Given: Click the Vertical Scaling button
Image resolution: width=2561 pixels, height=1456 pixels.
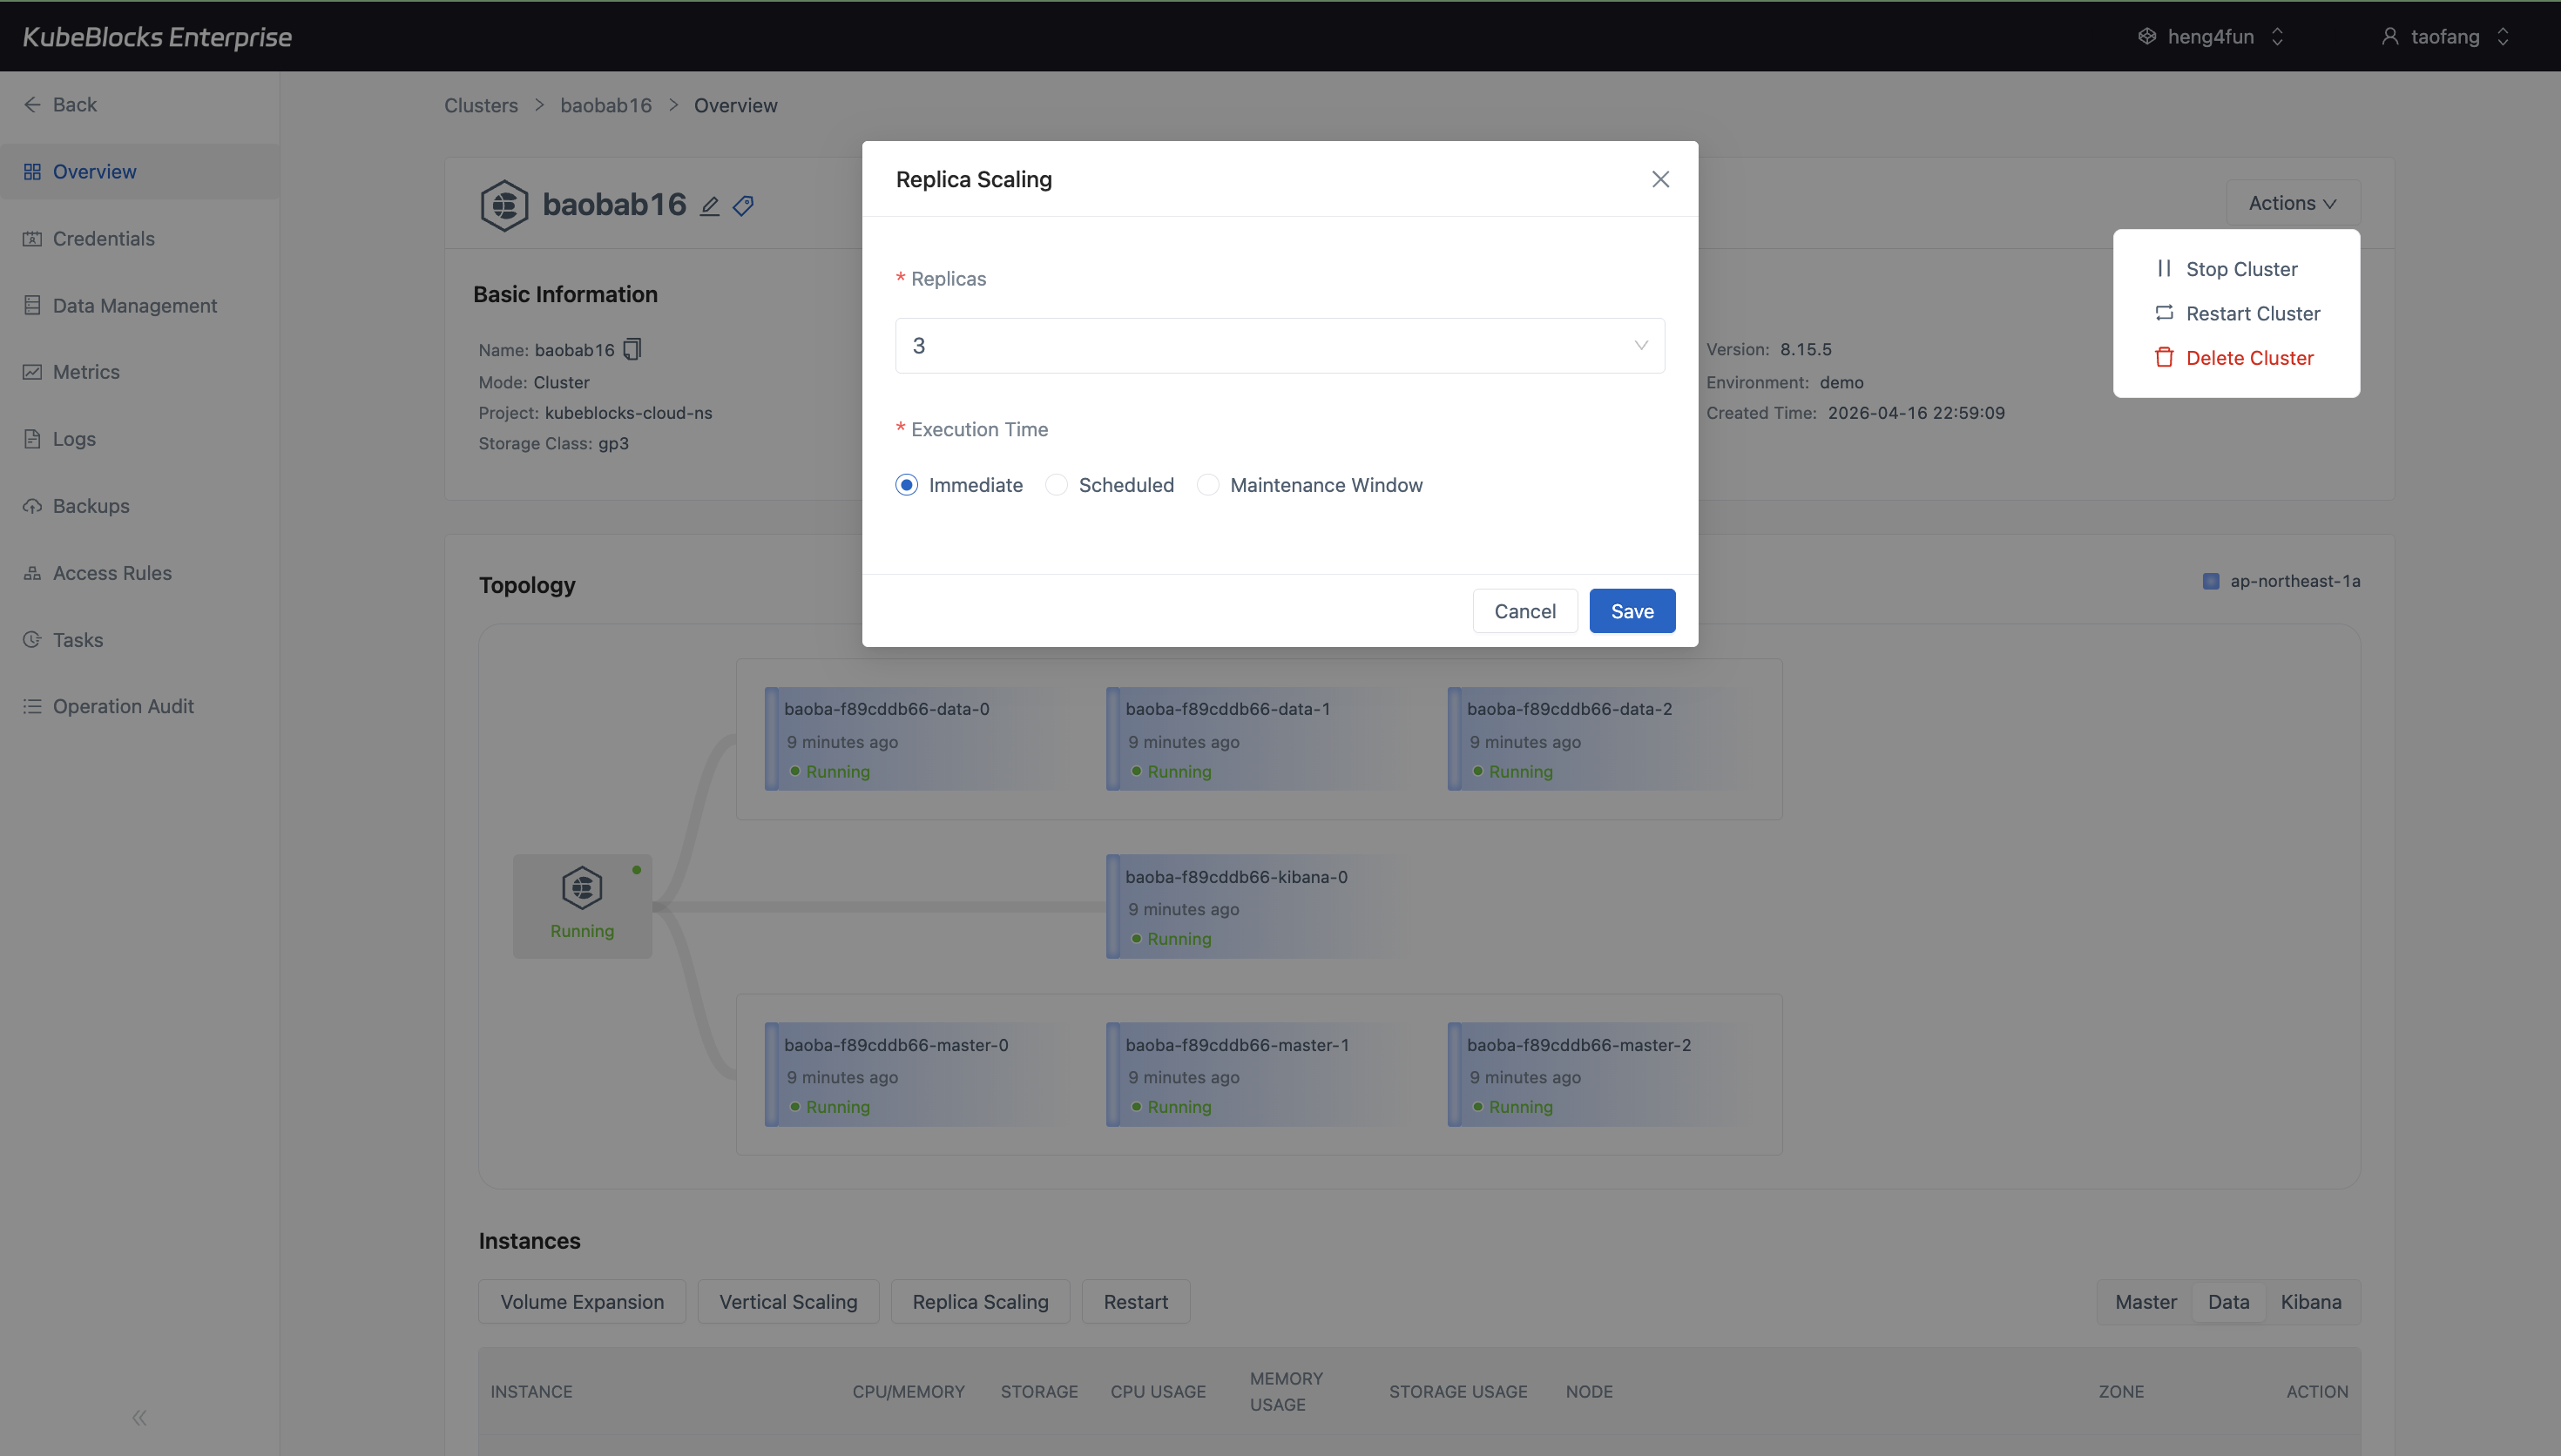Looking at the screenshot, I should [788, 1302].
